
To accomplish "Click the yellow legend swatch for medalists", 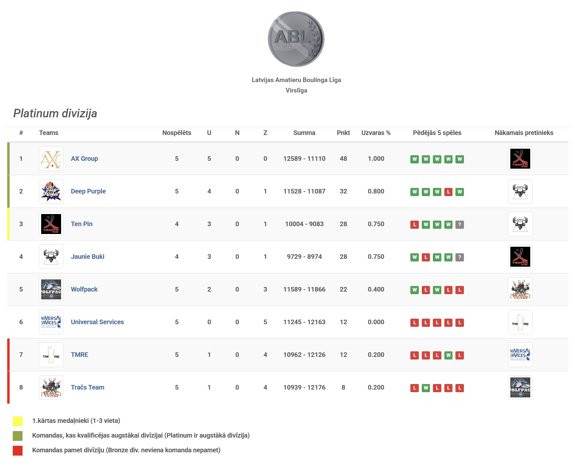I will pyautogui.click(x=18, y=421).
